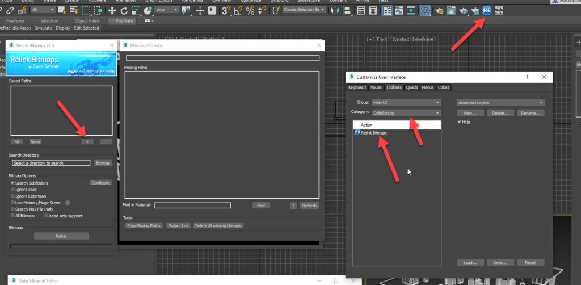Click Delete All missing bitmaps button
The width and height of the screenshot is (581, 285).
(x=218, y=226)
